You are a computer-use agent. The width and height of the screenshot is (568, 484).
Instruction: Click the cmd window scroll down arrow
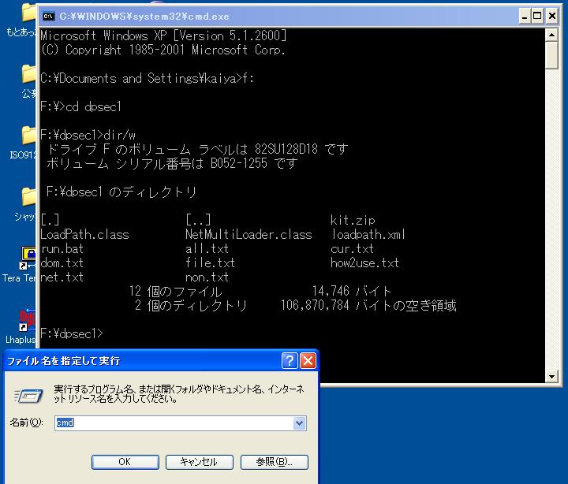pos(551,377)
